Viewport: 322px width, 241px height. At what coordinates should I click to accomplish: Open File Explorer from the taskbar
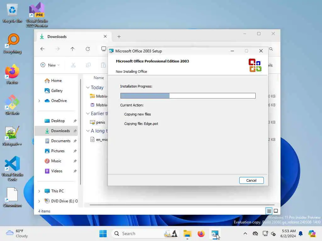(187, 233)
